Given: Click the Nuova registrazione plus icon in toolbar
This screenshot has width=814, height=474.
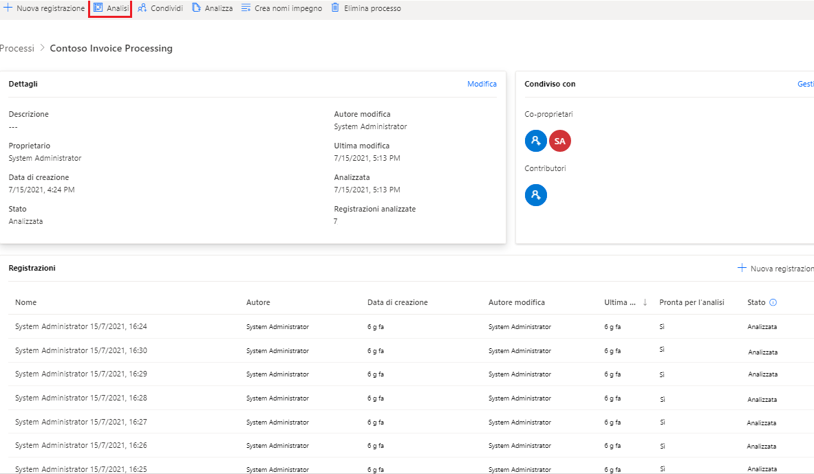Looking at the screenshot, I should point(8,8).
